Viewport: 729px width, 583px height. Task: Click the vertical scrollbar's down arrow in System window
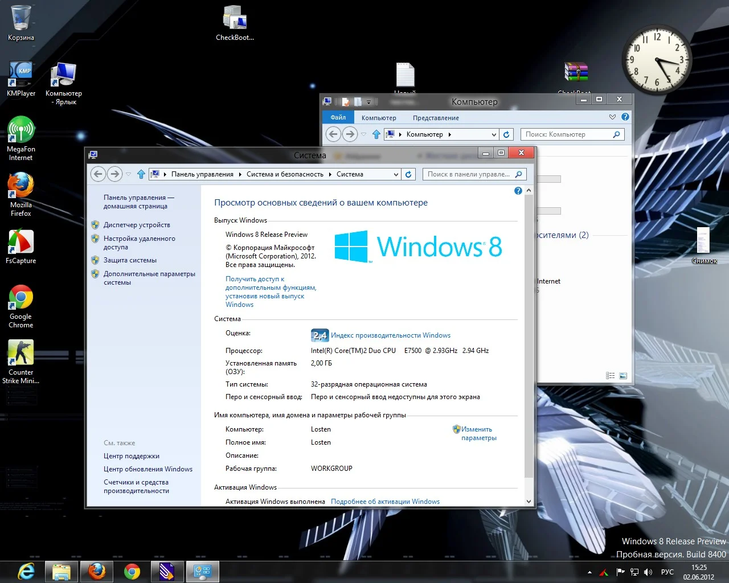point(529,502)
